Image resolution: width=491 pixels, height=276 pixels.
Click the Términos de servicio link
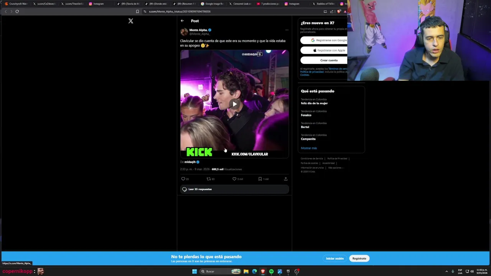338,69
